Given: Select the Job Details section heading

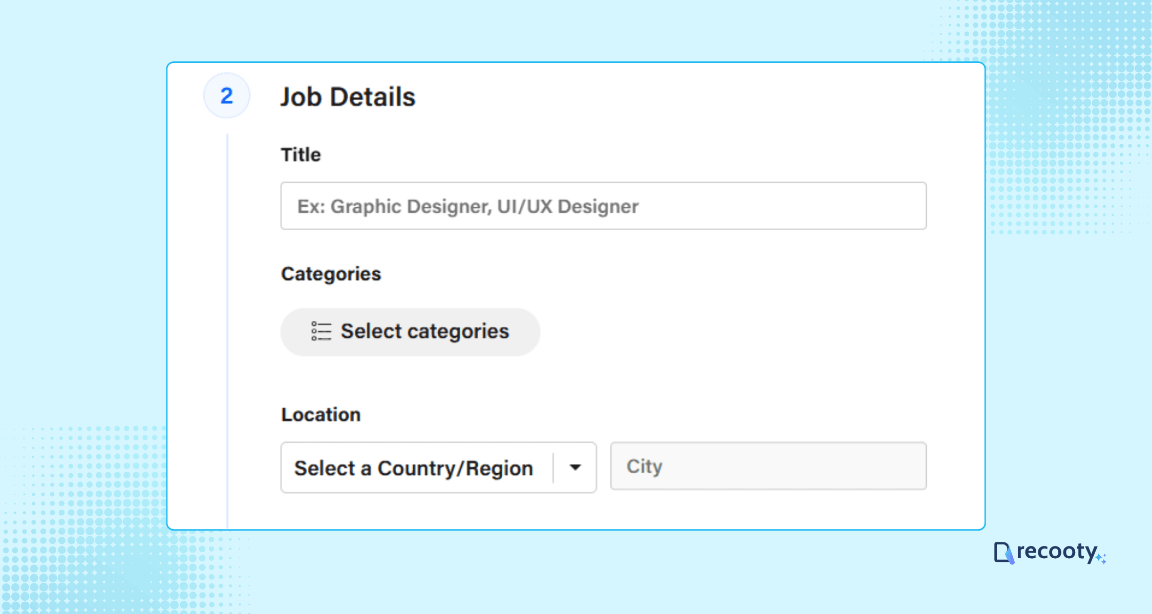Looking at the screenshot, I should (x=349, y=96).
